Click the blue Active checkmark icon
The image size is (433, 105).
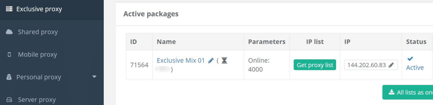410,59
